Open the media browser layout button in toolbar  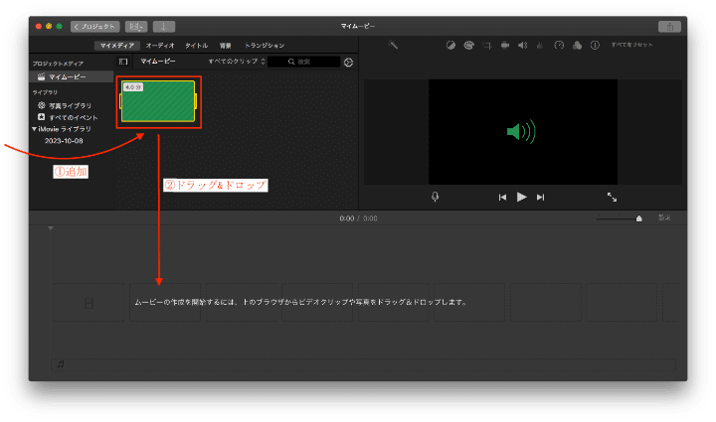point(136,27)
